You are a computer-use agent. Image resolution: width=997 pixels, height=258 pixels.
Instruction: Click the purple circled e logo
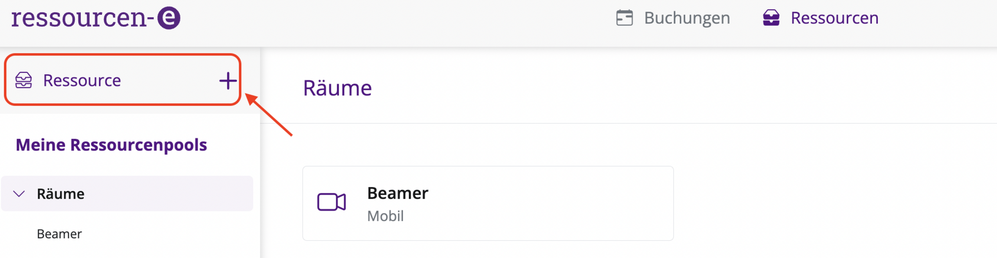click(168, 18)
